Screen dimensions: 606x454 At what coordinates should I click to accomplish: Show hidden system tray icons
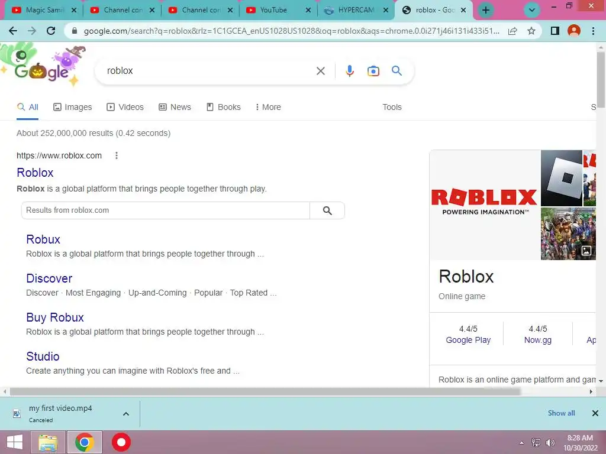[521, 443]
